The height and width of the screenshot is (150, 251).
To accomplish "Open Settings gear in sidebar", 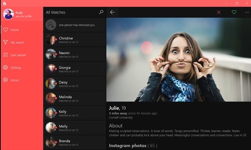I will (x=22, y=68).
